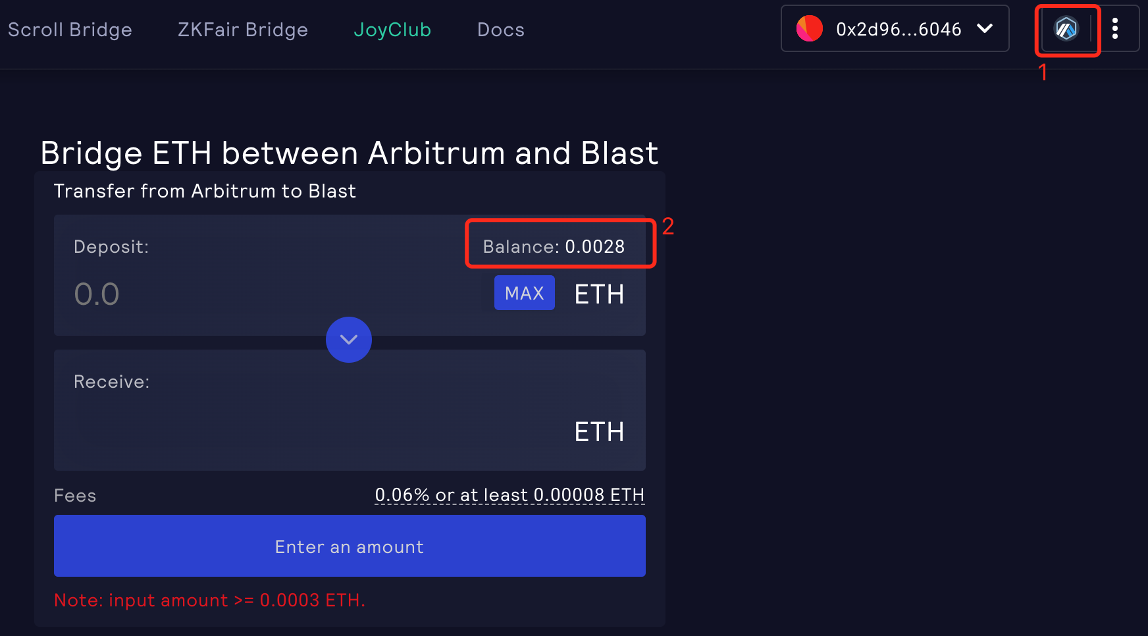Image resolution: width=1148 pixels, height=636 pixels.
Task: Select the JoyClub nav item
Action: point(392,30)
